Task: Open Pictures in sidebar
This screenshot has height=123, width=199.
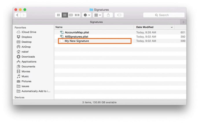Action: click(x=26, y=81)
